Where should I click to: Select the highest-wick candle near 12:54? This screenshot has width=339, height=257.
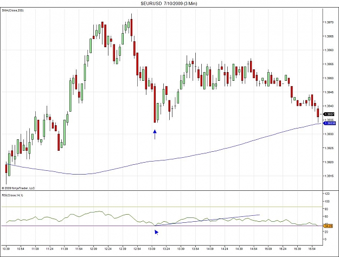[x=131, y=27]
